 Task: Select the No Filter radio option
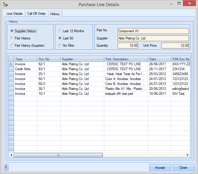60,46
